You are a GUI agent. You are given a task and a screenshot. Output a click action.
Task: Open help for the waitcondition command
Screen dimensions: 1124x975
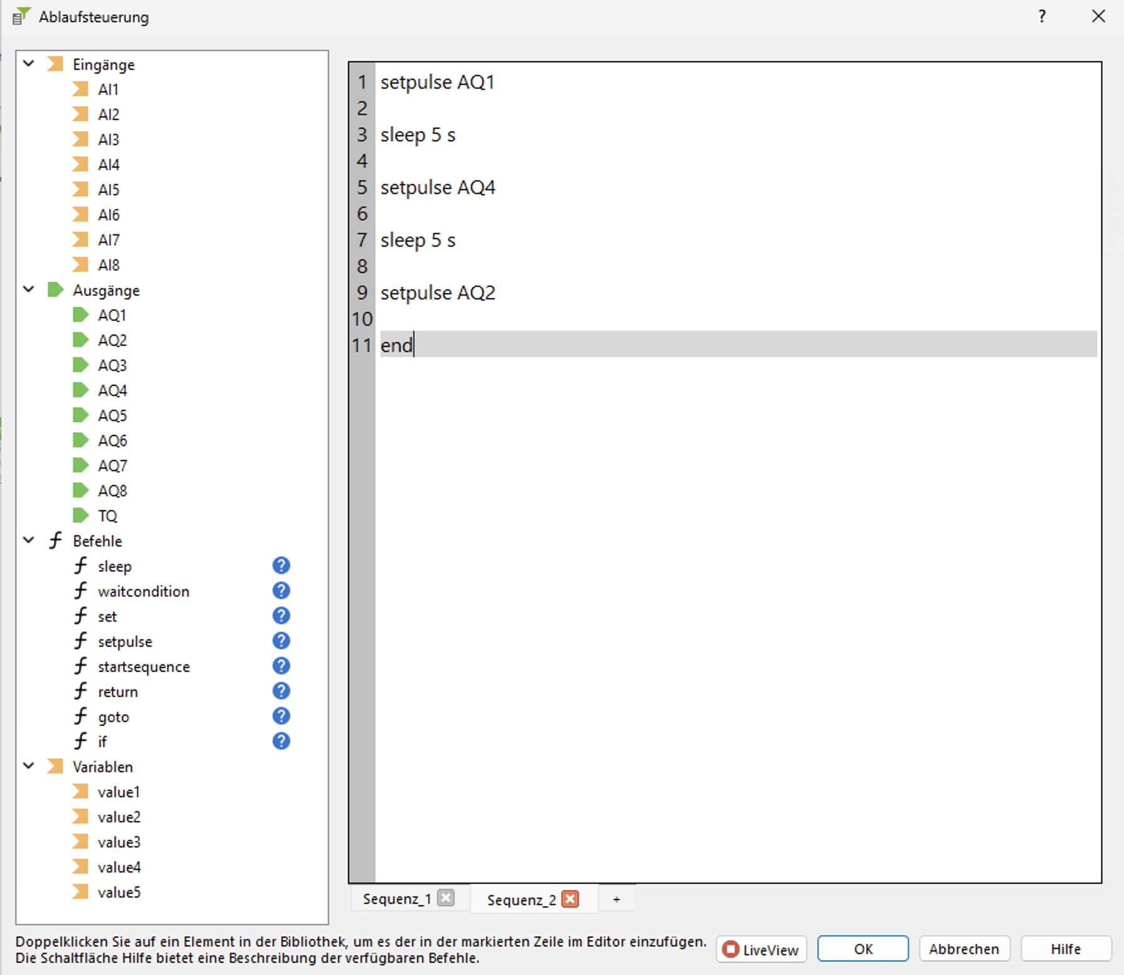(x=281, y=591)
